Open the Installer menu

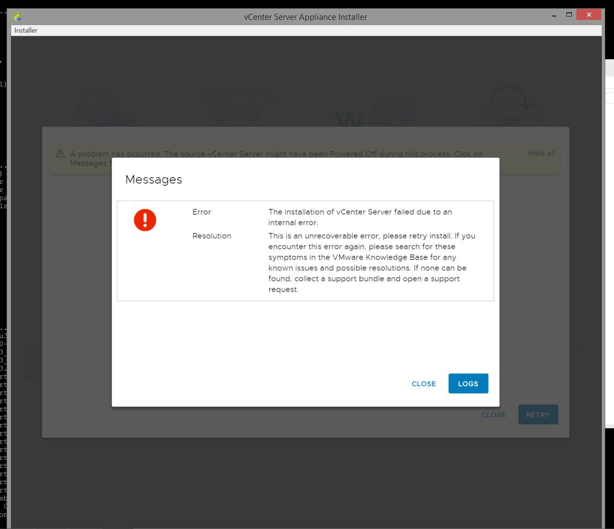click(x=26, y=30)
